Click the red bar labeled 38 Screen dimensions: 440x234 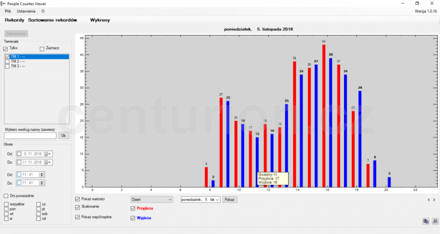click(295, 124)
